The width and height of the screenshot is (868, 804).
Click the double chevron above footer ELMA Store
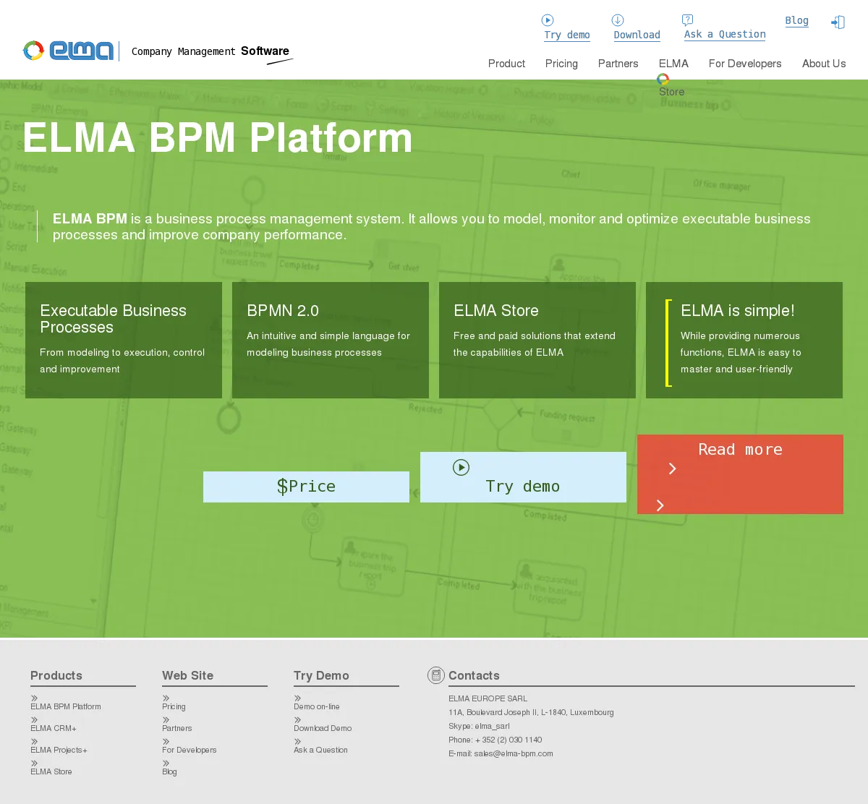tap(34, 764)
